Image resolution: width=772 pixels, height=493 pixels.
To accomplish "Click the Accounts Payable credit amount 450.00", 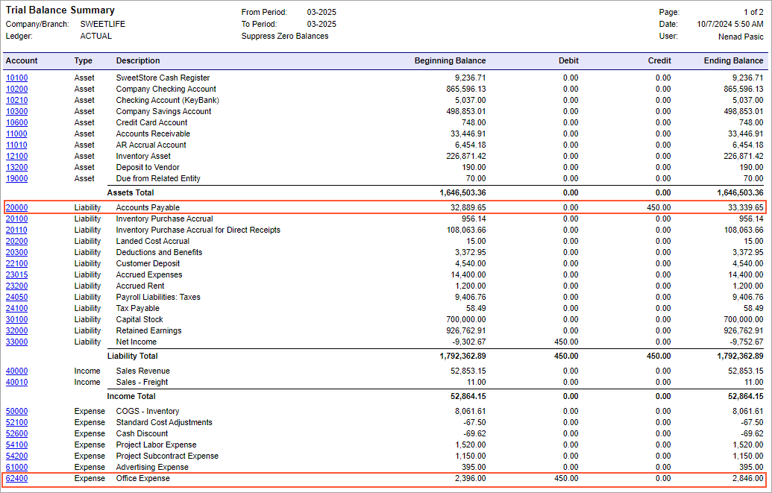I will 657,207.
